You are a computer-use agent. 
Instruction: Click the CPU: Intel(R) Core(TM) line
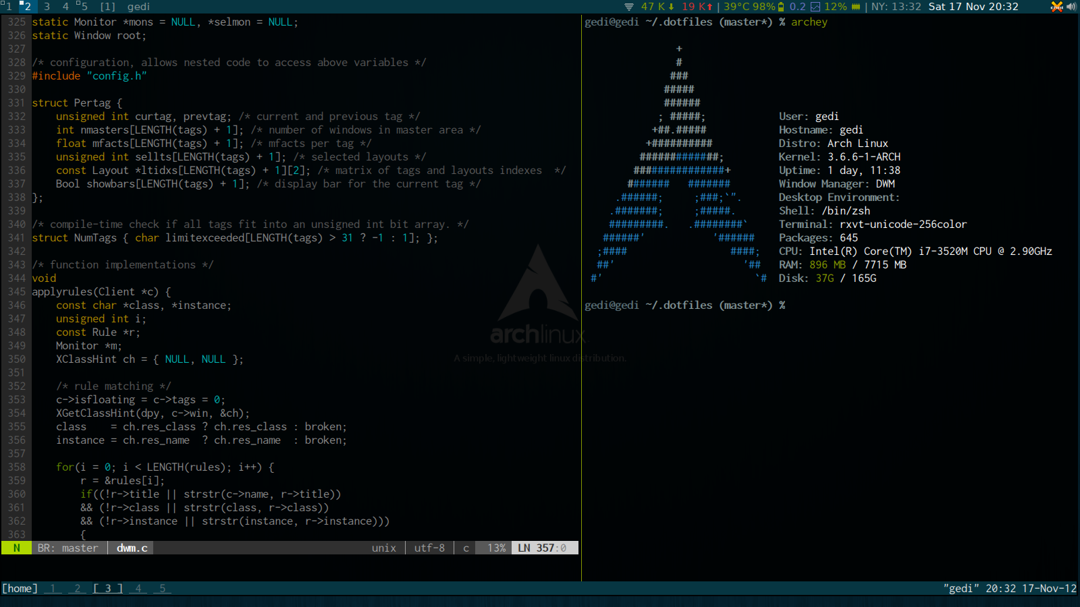[x=915, y=251]
